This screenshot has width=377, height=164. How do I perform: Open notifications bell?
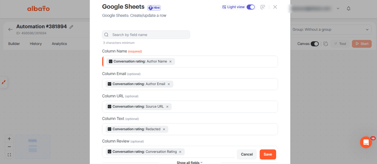348,8
